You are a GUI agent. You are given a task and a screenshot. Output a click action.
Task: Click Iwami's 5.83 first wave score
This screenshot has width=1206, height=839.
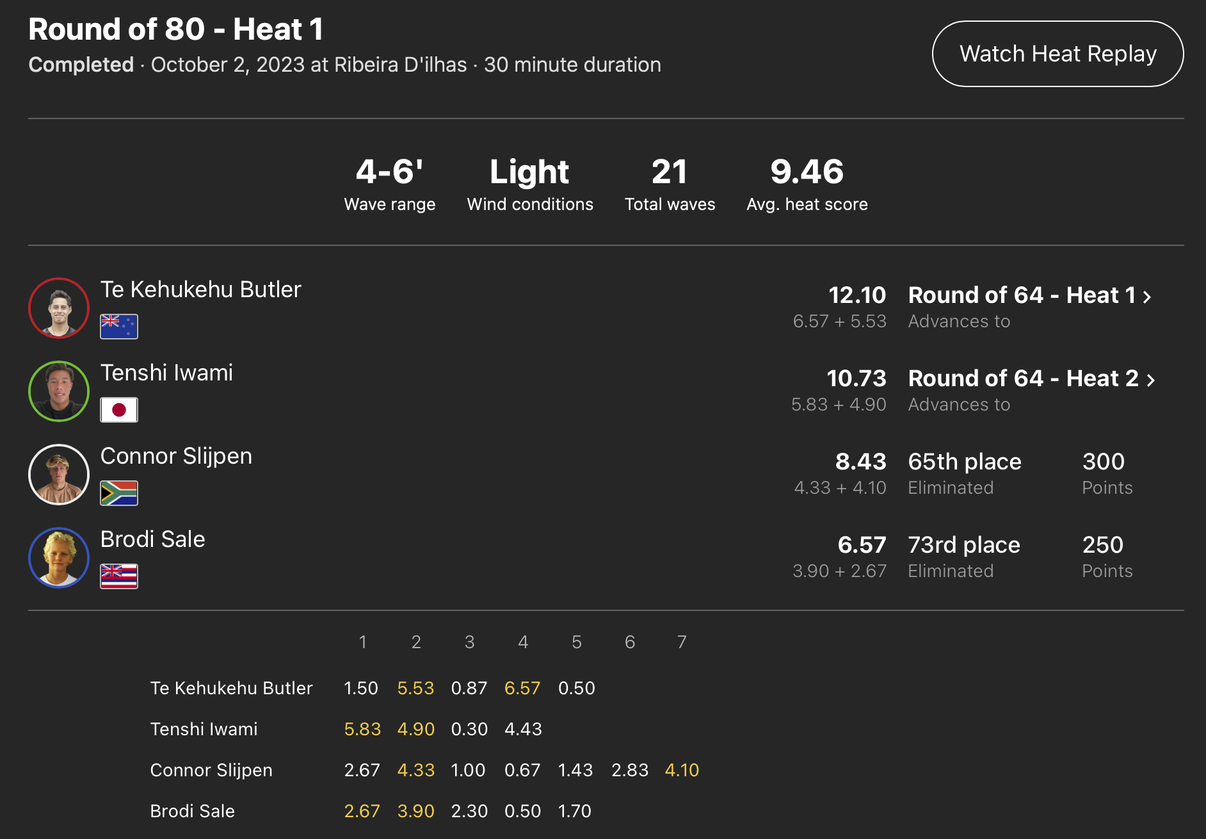[362, 729]
